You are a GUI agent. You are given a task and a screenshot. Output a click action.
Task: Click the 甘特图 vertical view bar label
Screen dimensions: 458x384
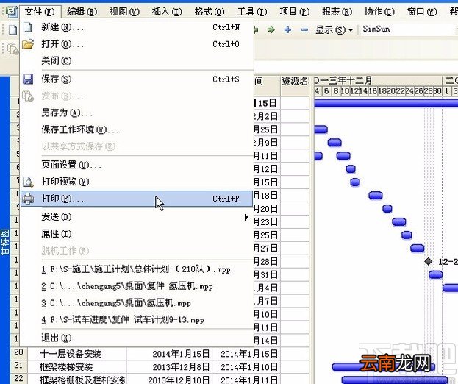4,242
